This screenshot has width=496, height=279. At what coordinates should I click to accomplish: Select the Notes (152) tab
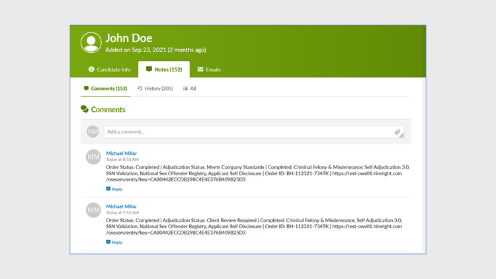coord(164,69)
